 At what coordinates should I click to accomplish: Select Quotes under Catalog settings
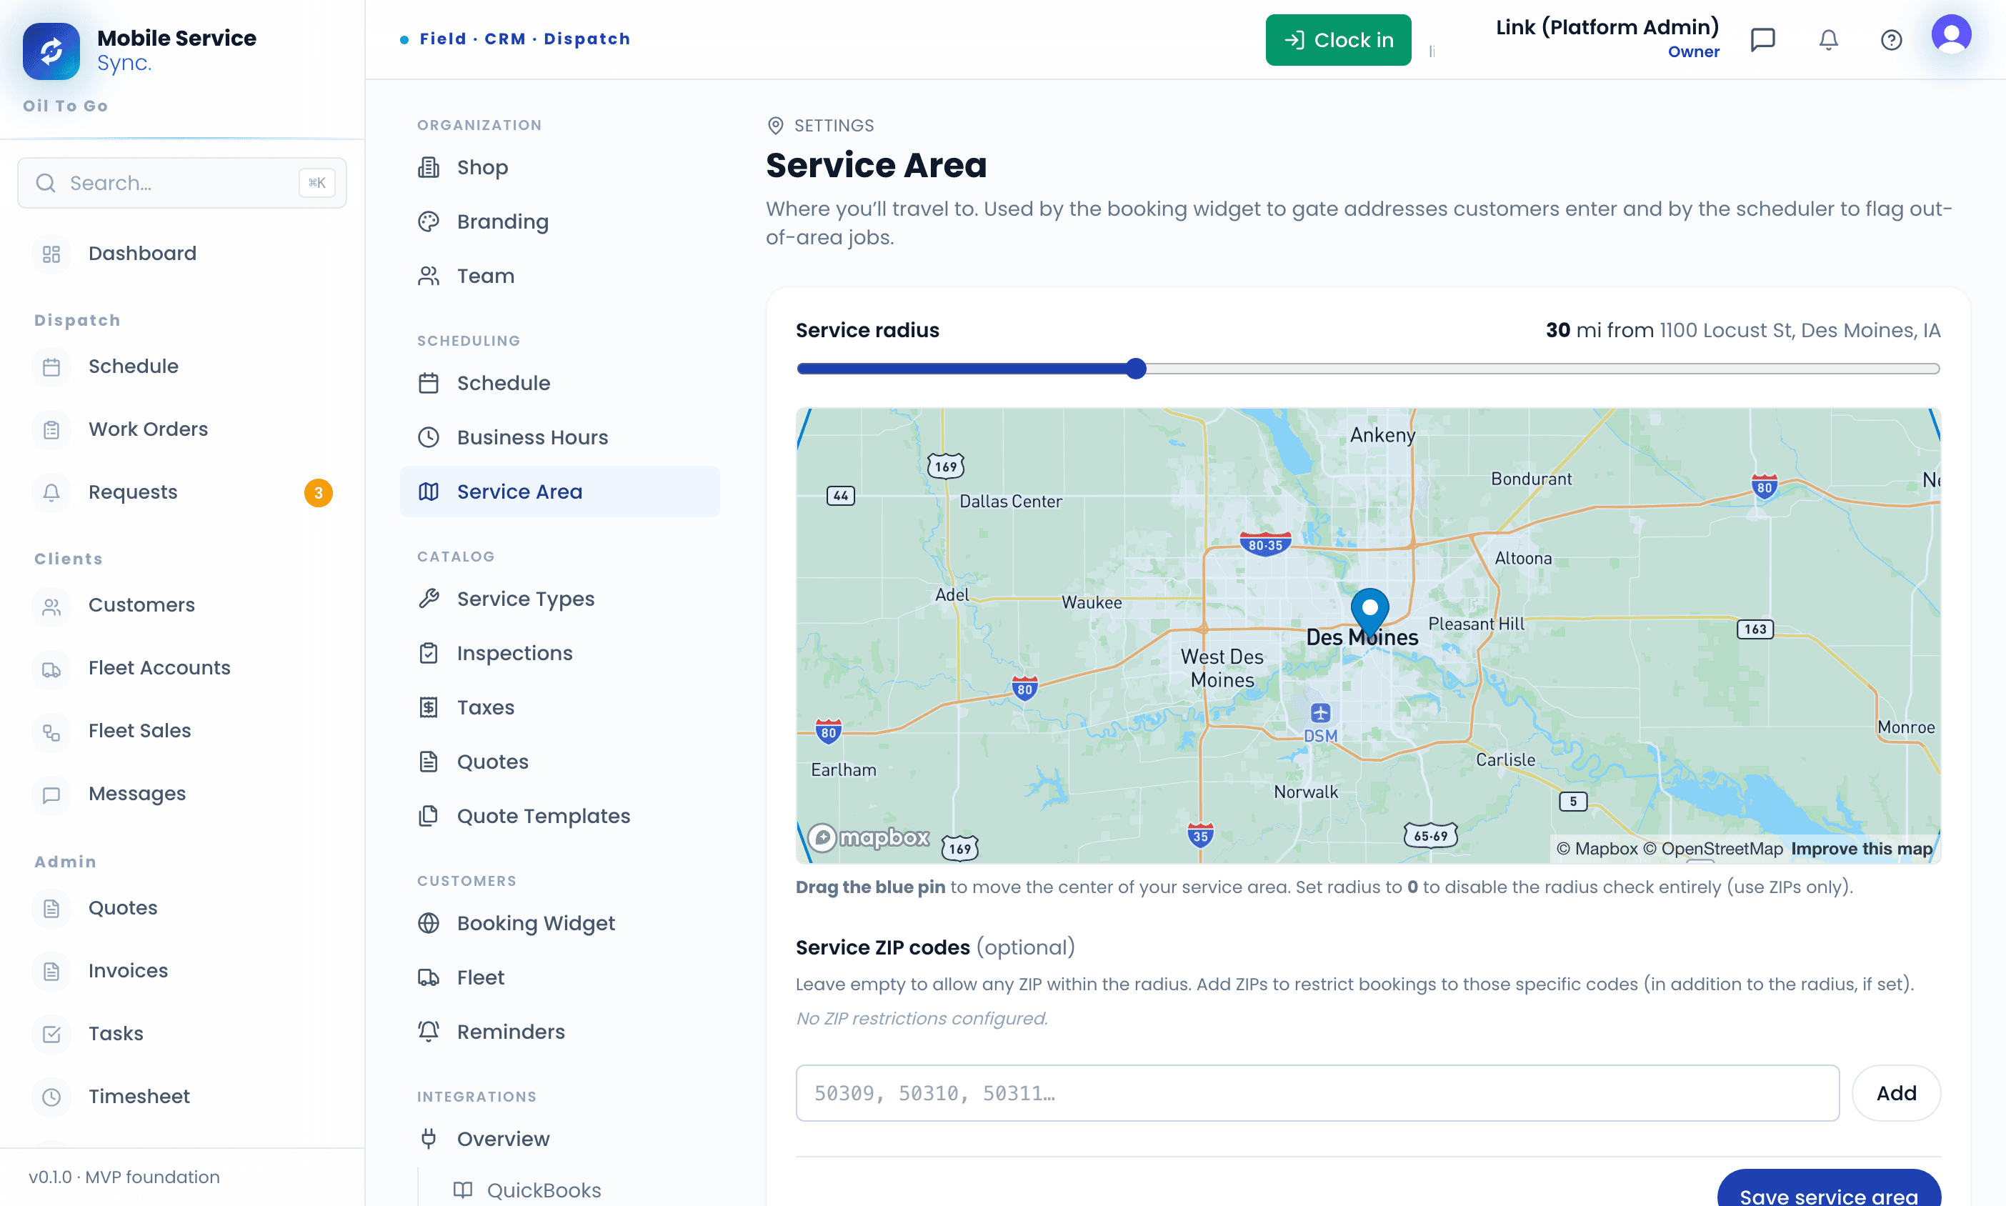coord(560,762)
